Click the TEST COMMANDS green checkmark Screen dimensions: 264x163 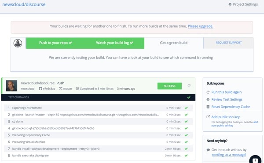pos(189,97)
